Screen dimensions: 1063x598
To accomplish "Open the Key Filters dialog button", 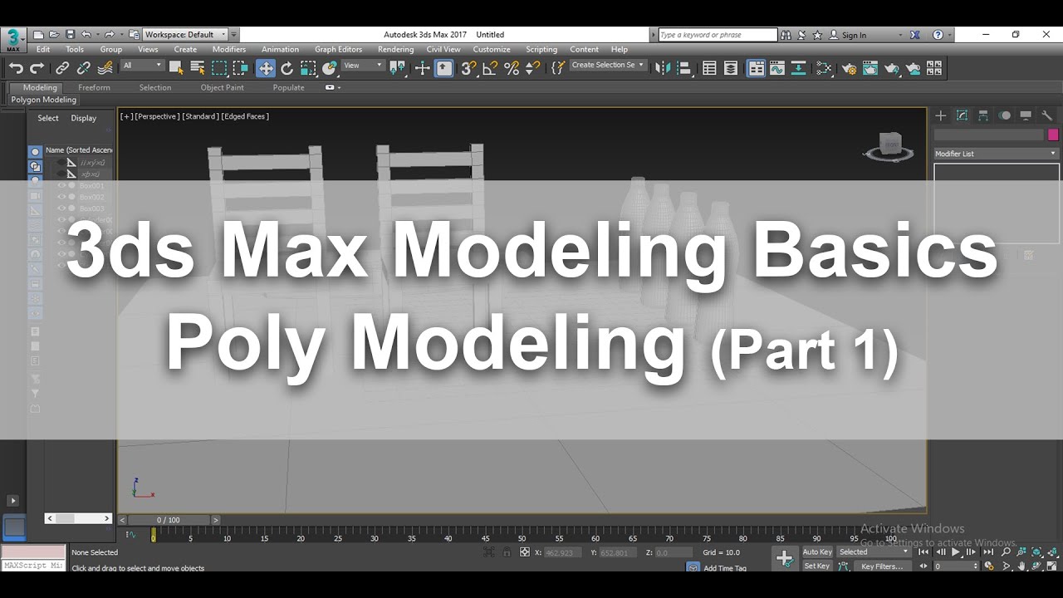I will 882,566.
